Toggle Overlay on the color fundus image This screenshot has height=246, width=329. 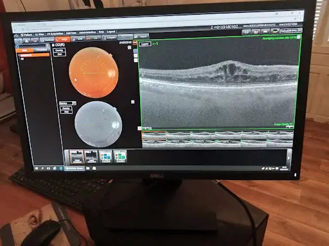coord(59,51)
